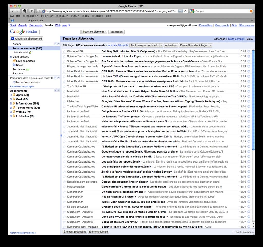The height and width of the screenshot is (247, 263).
Task: Click the Safari forward navigation arrow
Action: point(17,11)
